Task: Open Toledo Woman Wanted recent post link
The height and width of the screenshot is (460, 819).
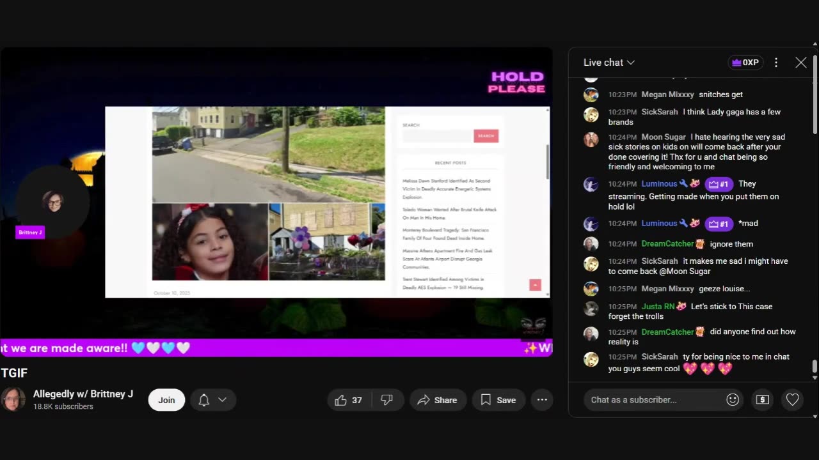Action: coord(449,213)
